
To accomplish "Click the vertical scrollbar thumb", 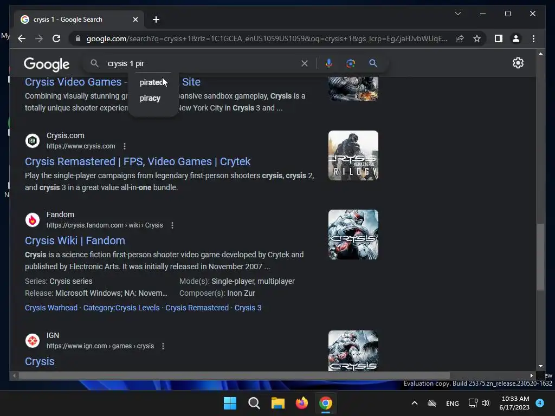I will point(540,257).
